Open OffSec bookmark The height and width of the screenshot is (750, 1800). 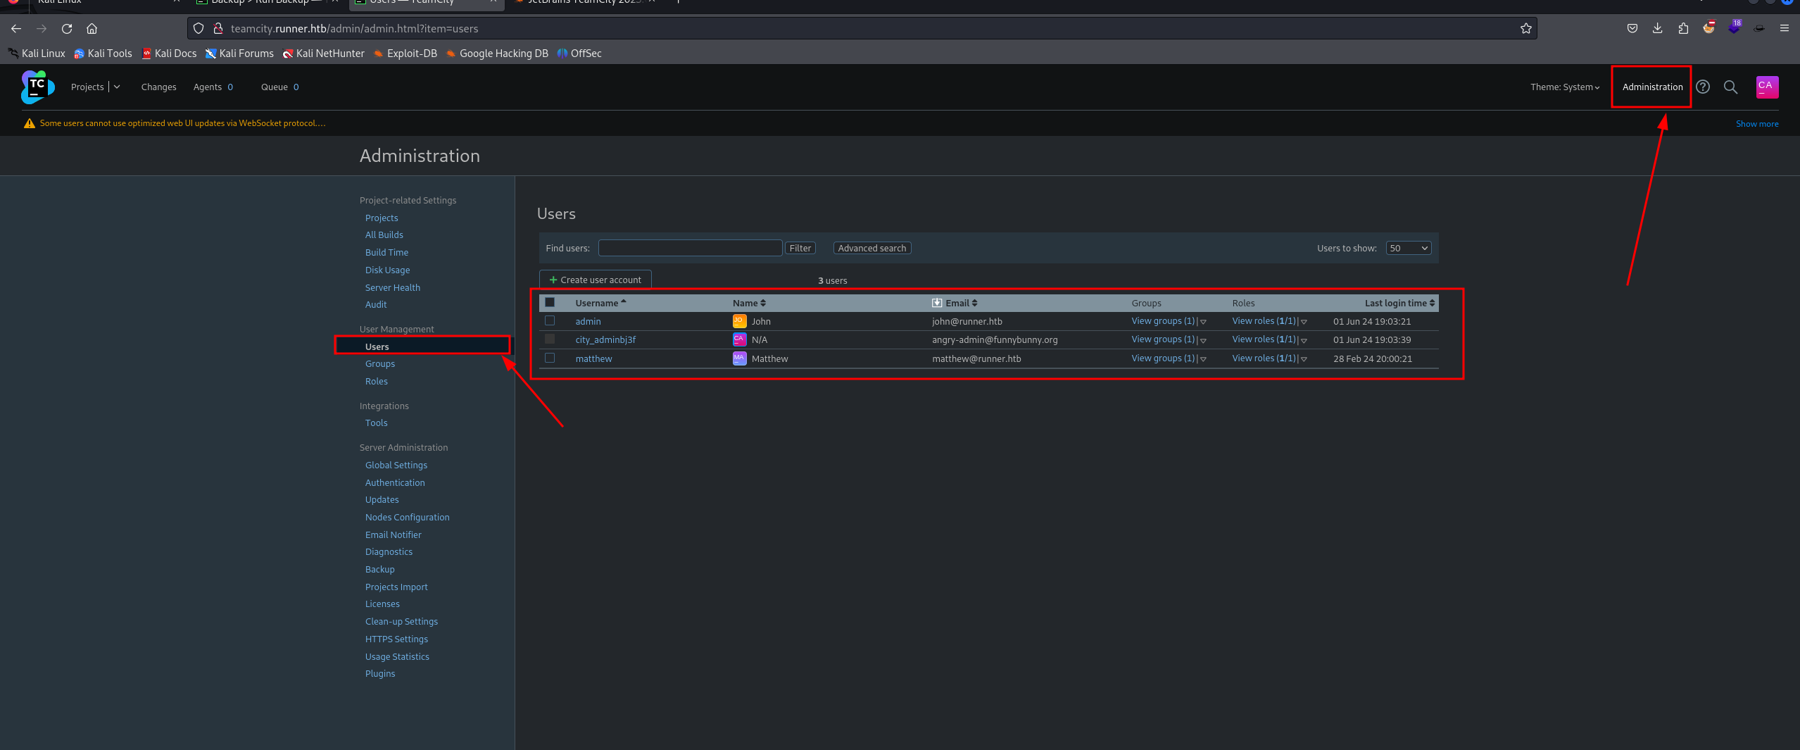[x=579, y=54]
